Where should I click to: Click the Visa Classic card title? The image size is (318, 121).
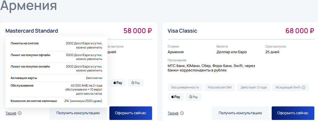(182, 31)
